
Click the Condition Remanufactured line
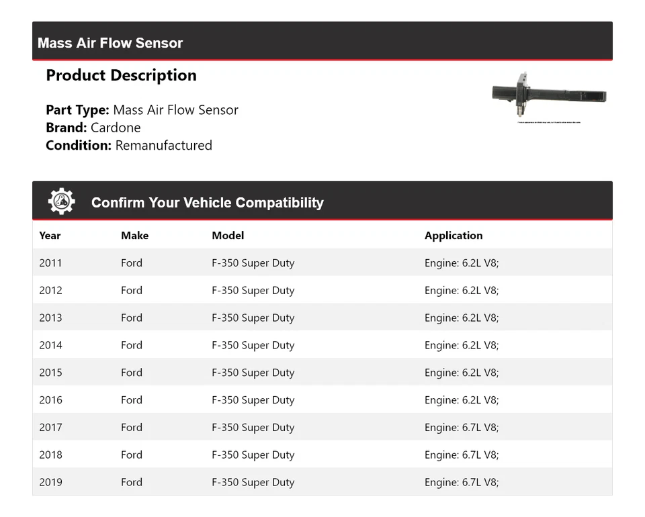129,145
